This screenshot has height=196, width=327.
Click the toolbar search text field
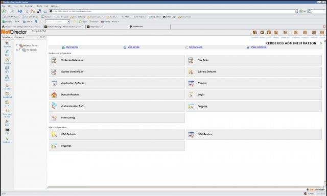(56, 21)
